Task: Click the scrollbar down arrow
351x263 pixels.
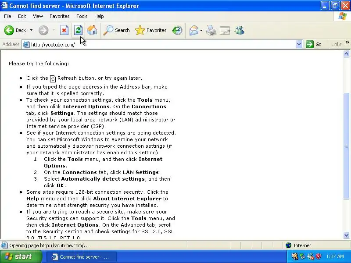Action: point(346,235)
